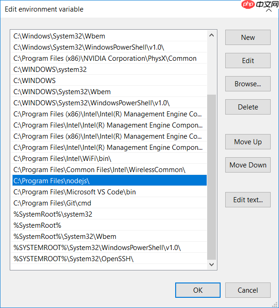
Task: Select the plain C:\WINDOWS entry
Action: tap(109, 81)
